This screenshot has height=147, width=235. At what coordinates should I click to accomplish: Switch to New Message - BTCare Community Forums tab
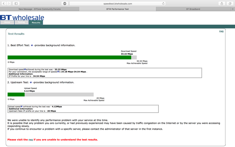point(39,9)
